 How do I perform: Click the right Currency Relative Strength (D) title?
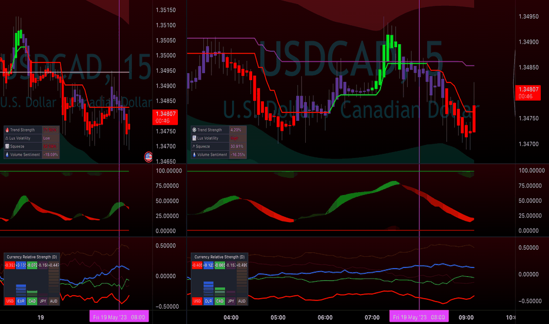point(220,257)
